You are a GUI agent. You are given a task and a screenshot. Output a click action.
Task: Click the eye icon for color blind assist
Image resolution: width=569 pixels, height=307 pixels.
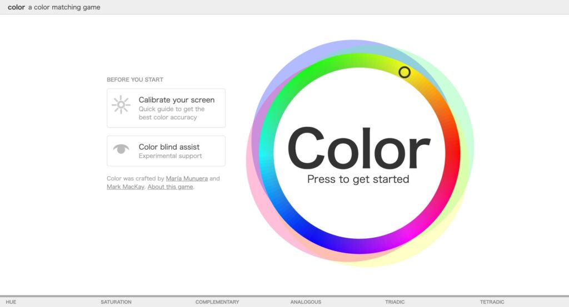(x=121, y=149)
